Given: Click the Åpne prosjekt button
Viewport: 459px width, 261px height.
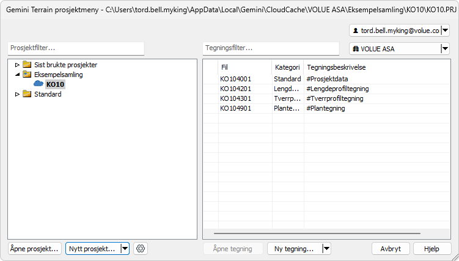Looking at the screenshot, I should pyautogui.click(x=35, y=249).
